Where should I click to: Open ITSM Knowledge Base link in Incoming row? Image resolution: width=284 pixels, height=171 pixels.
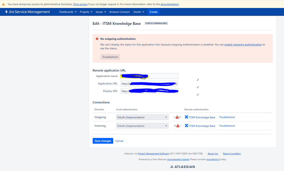(x=202, y=126)
